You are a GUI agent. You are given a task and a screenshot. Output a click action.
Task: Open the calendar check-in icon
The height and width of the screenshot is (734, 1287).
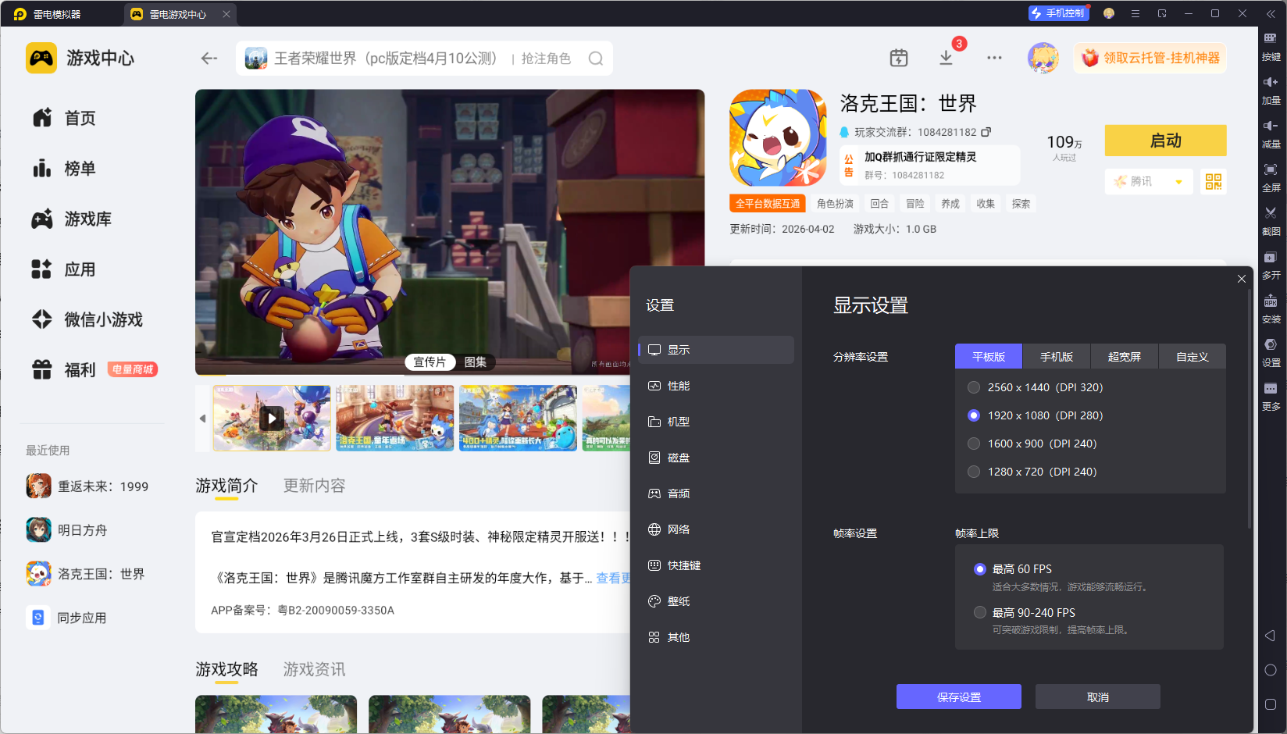click(x=899, y=58)
